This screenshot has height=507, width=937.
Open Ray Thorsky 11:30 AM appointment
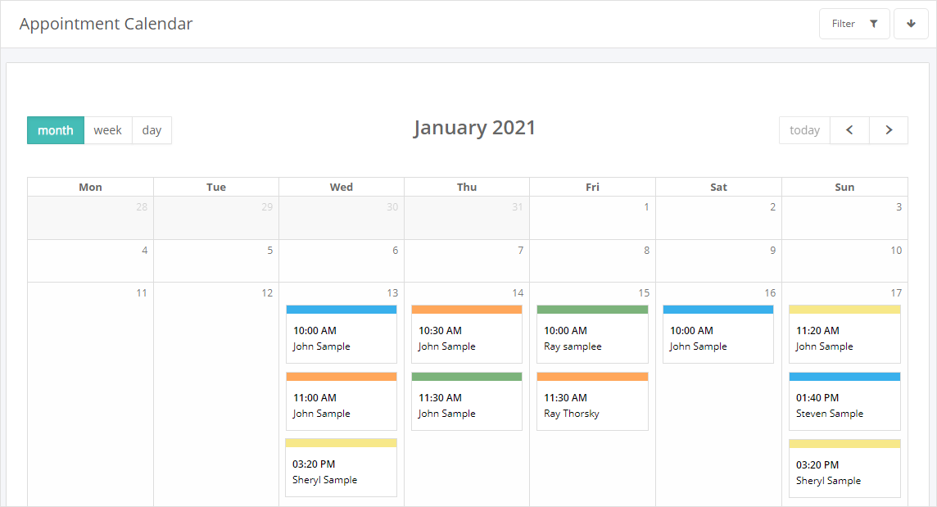tap(591, 405)
